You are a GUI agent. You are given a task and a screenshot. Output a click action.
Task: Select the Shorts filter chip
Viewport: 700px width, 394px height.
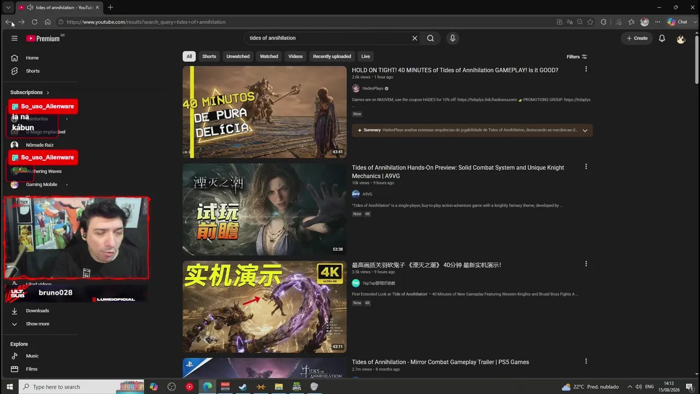[x=209, y=56]
